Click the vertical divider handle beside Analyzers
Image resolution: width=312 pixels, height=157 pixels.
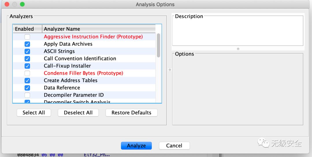[x=170, y=70]
